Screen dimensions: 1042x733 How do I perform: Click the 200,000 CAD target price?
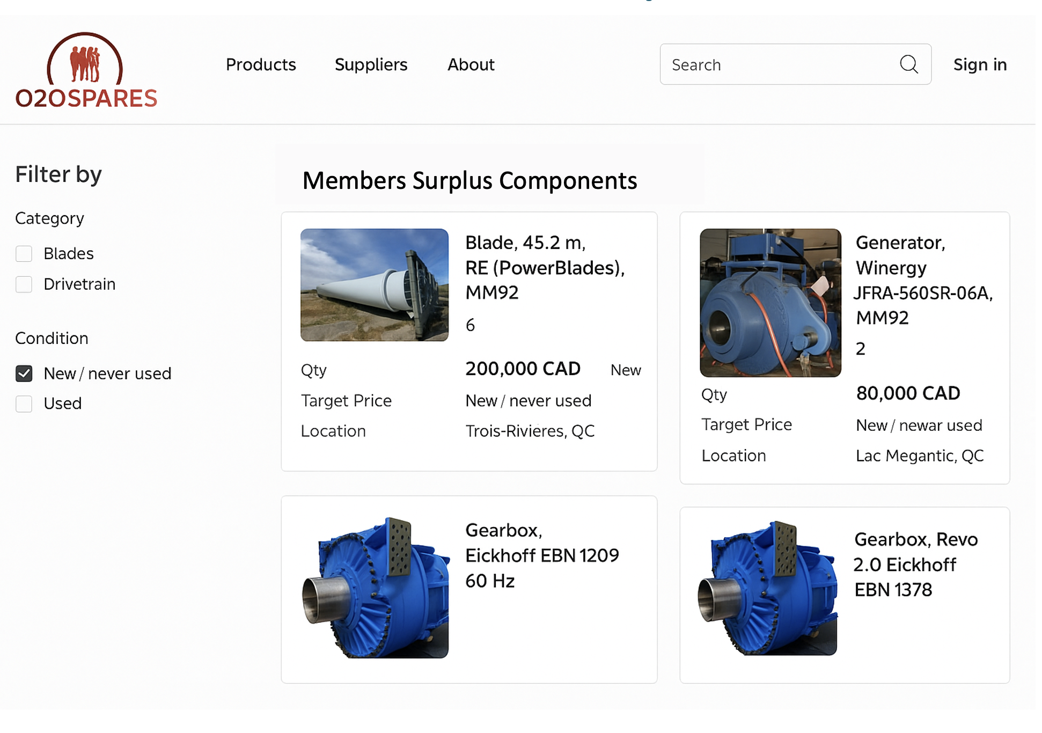(523, 369)
